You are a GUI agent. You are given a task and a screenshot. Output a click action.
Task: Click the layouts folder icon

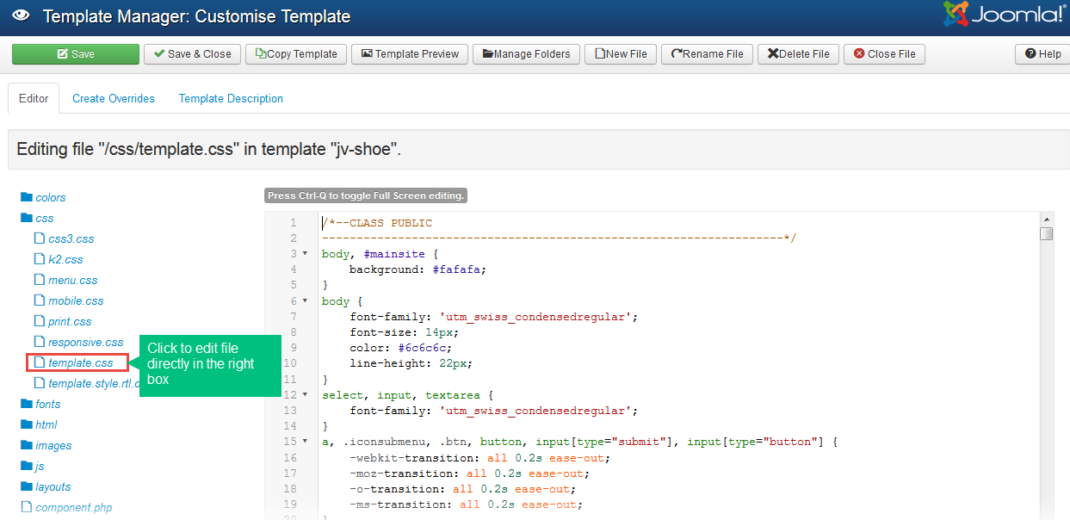(x=26, y=486)
